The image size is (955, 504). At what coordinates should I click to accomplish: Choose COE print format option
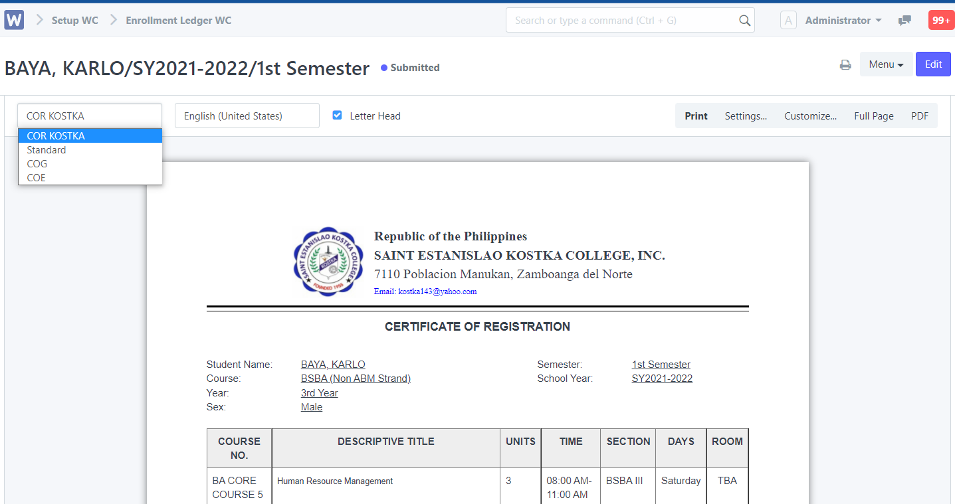[37, 178]
